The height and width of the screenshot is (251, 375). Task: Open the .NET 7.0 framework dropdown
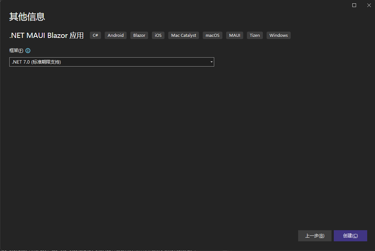click(112, 62)
